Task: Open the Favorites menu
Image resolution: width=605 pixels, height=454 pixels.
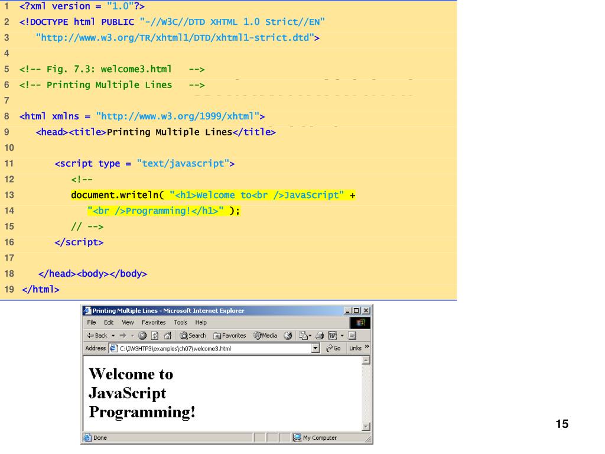Action: click(x=154, y=322)
